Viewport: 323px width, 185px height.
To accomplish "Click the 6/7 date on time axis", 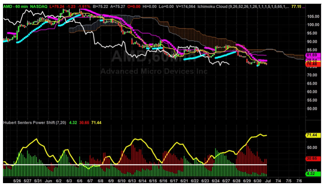I will pyautogui.click(x=90, y=181).
